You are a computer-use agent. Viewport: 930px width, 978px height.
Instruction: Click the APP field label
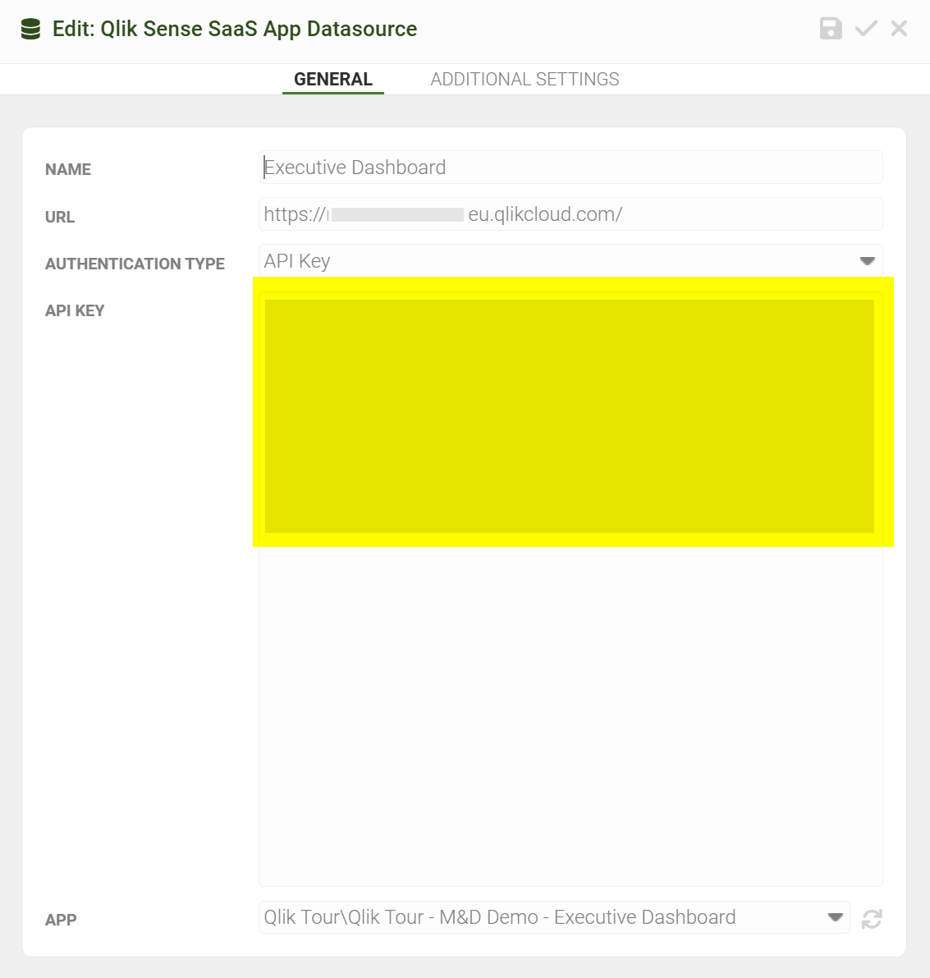(61, 920)
